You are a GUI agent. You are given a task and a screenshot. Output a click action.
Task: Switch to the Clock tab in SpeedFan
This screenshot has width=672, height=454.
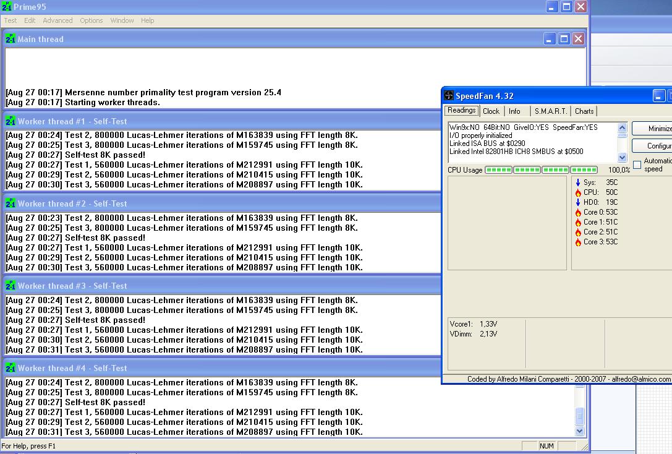point(491,111)
